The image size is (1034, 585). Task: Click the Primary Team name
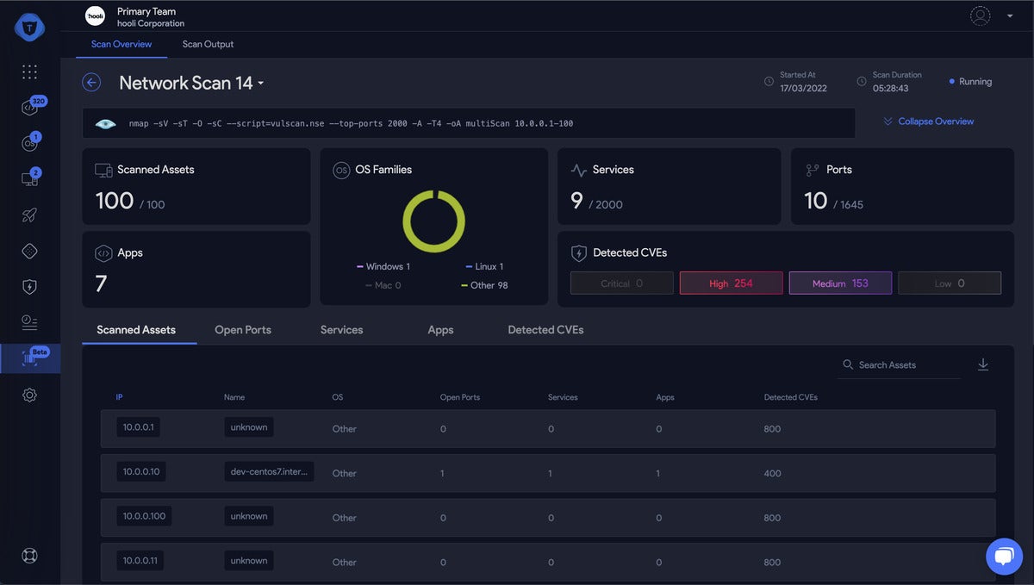click(146, 11)
